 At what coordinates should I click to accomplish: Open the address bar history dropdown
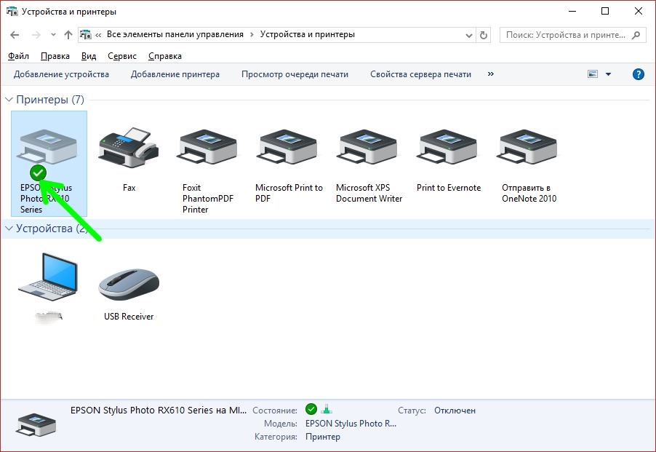tap(468, 35)
